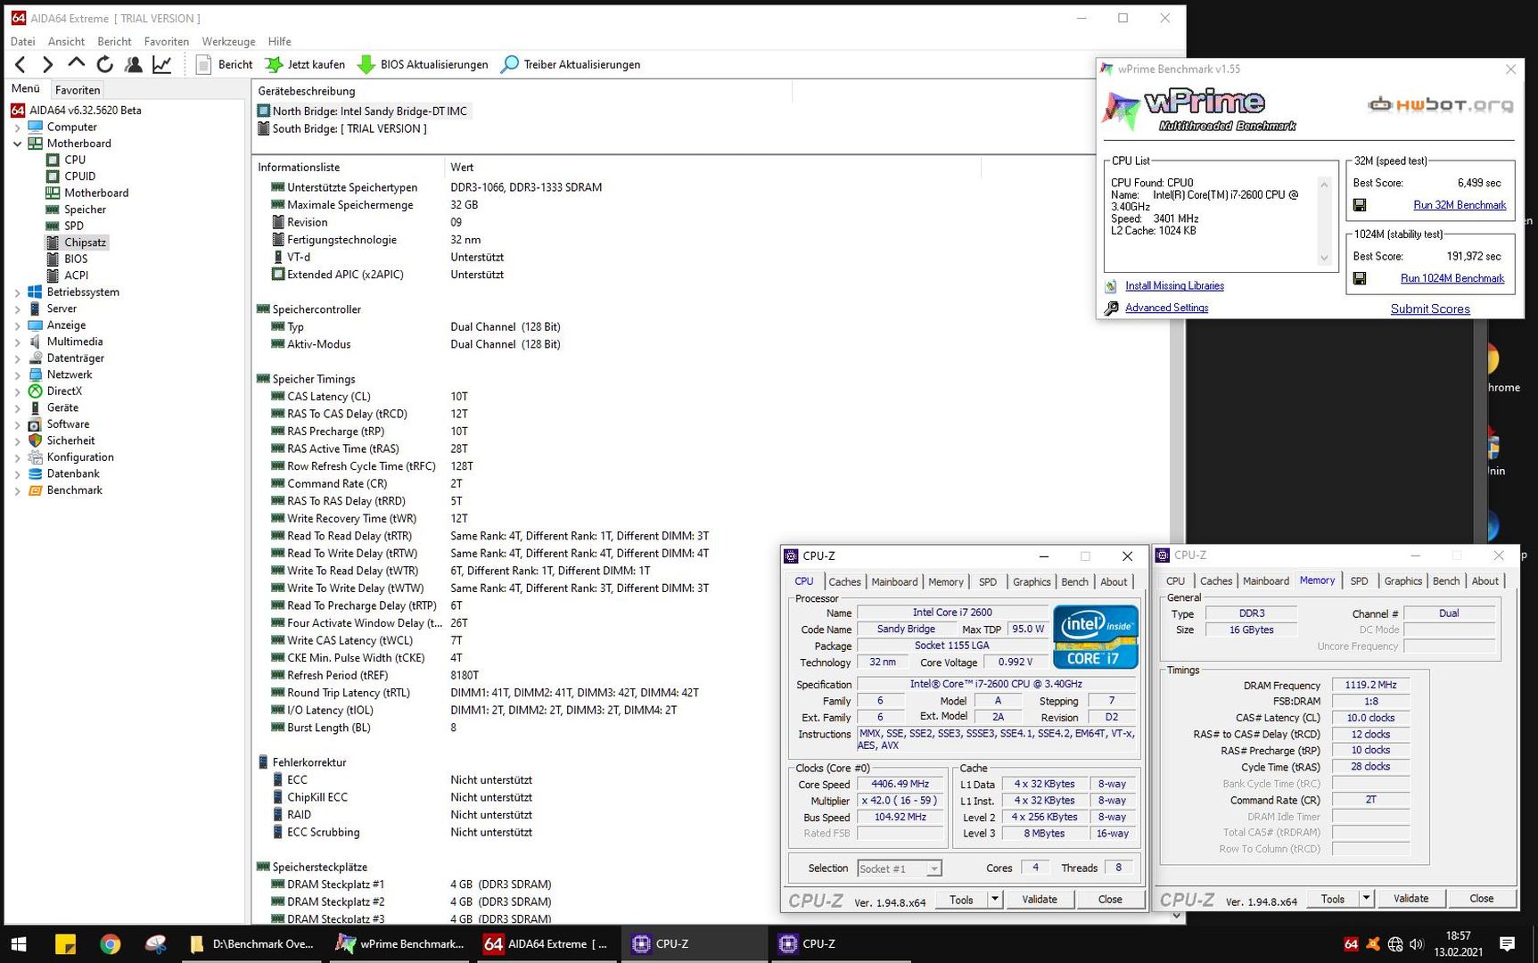Click the Wert column header
The height and width of the screenshot is (963, 1538).
[712, 167]
